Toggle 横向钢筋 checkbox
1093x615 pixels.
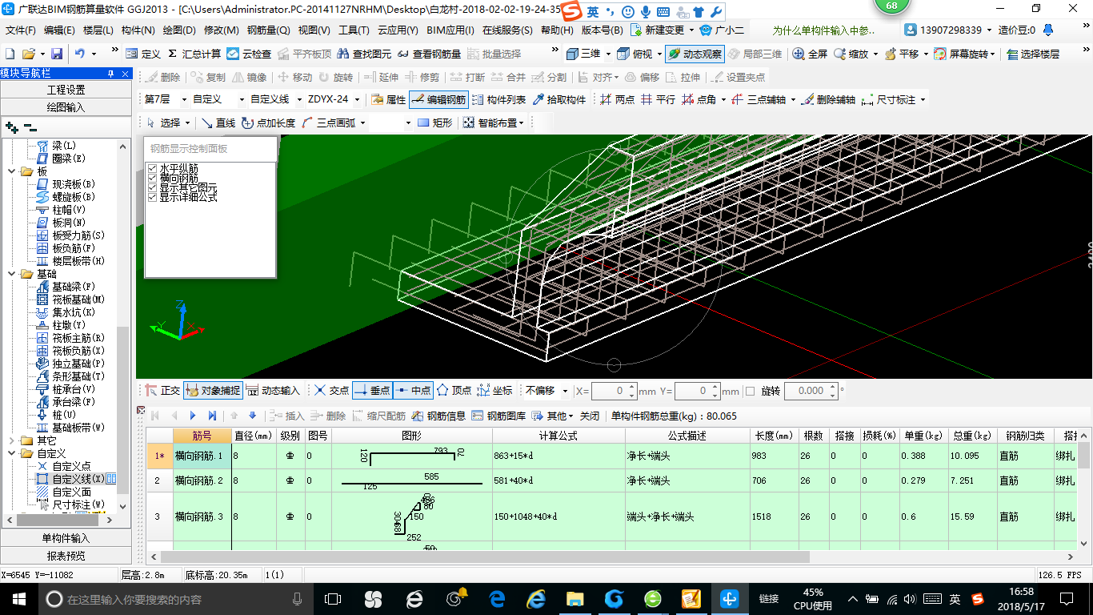(x=152, y=178)
